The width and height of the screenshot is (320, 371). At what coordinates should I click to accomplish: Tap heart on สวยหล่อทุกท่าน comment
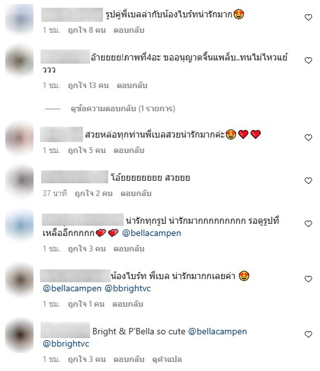point(308,138)
